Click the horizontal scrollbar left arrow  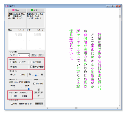pos(47,108)
